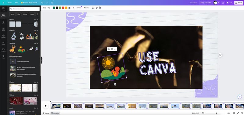Open the three-dot more options menu

pos(115,49)
